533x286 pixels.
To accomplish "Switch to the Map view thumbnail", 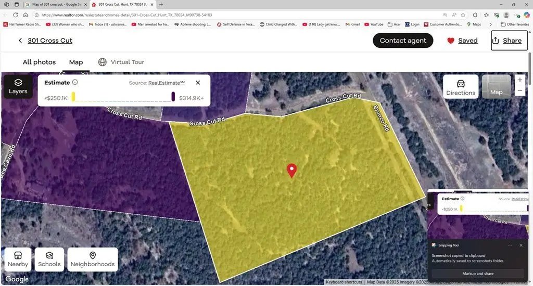I will [496, 87].
